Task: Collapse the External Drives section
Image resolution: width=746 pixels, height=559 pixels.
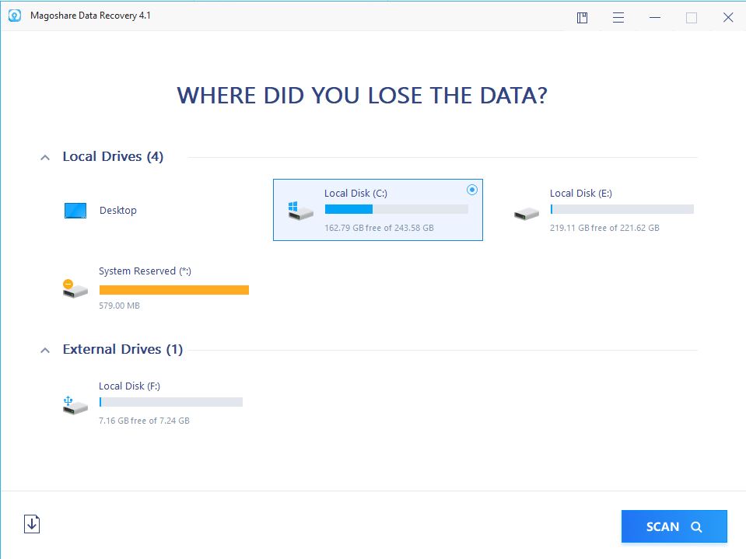Action: point(44,350)
